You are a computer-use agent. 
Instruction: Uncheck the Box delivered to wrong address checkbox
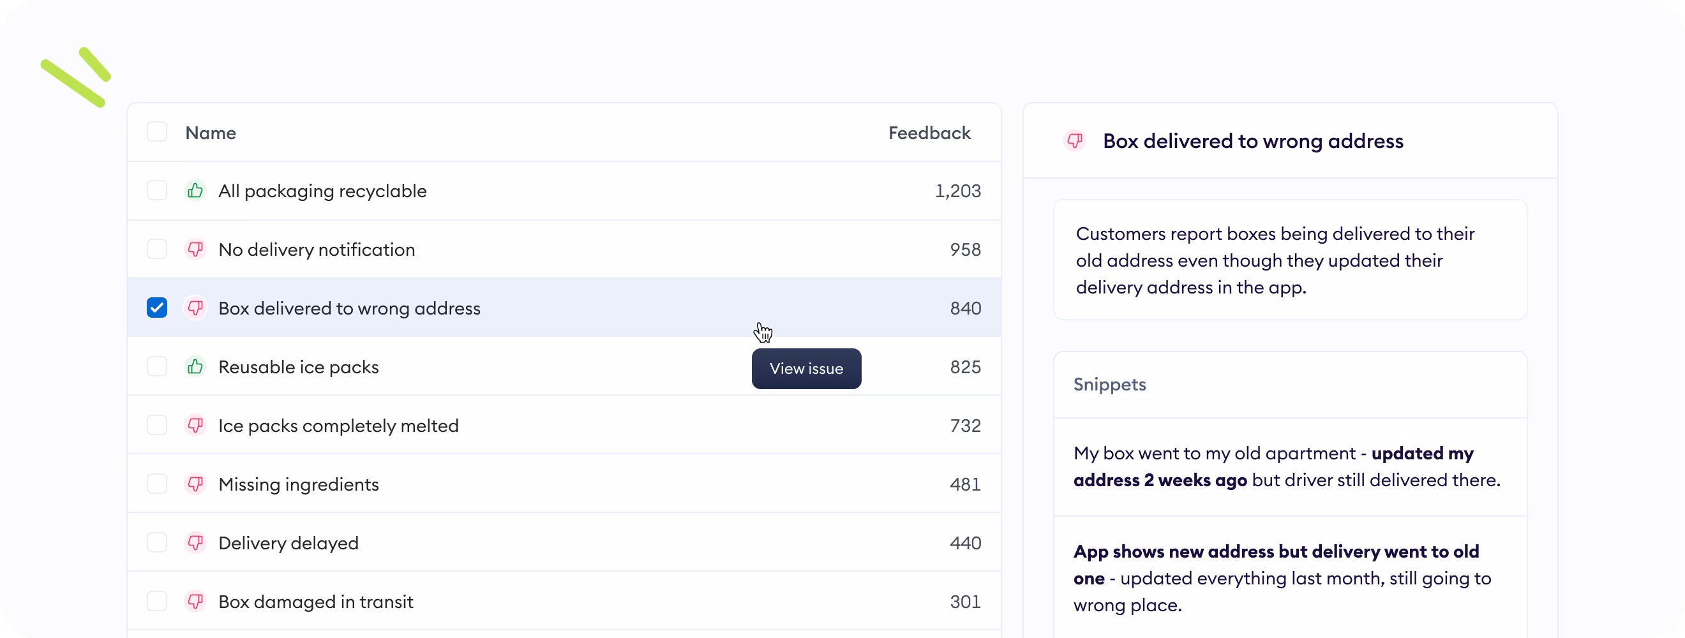tap(157, 308)
